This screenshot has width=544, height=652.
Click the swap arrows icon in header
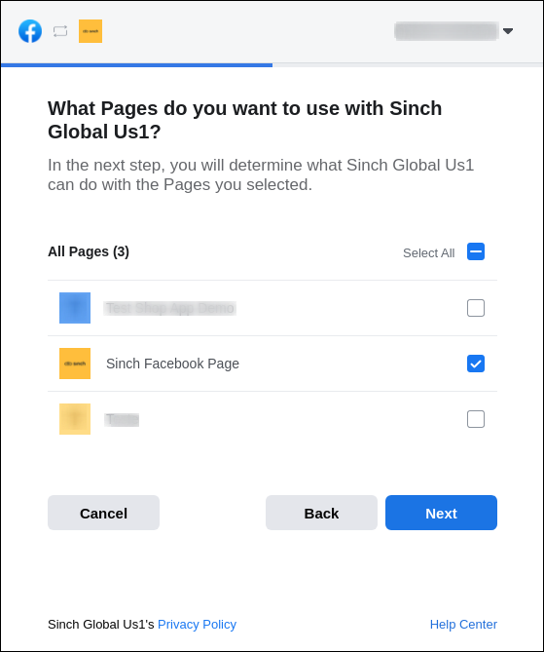click(60, 31)
